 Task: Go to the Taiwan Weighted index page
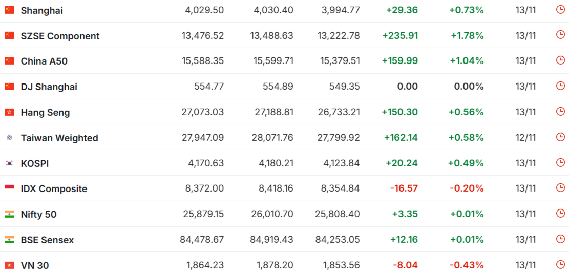(x=59, y=138)
